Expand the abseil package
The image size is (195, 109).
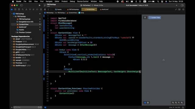point(12,39)
